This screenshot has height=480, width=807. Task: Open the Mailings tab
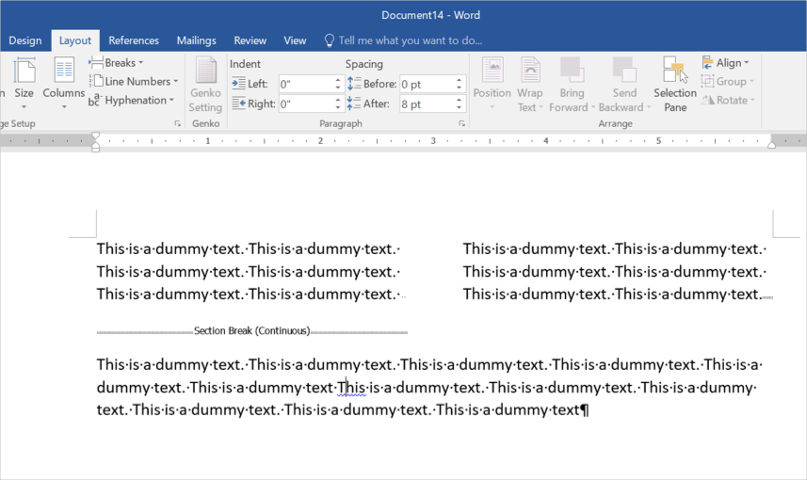point(196,40)
